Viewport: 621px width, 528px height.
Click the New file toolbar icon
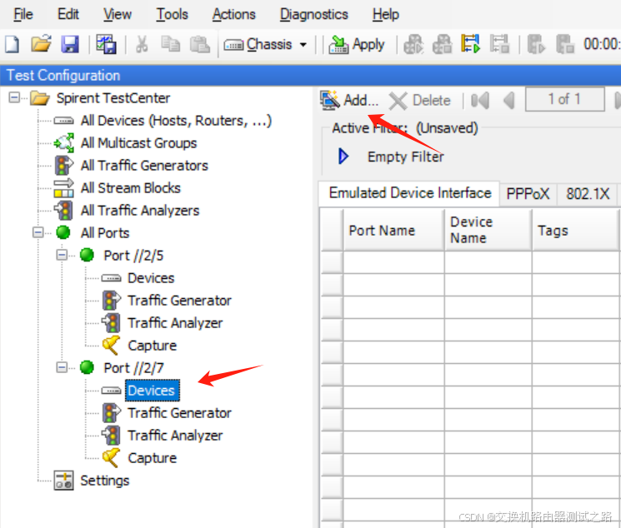point(12,44)
